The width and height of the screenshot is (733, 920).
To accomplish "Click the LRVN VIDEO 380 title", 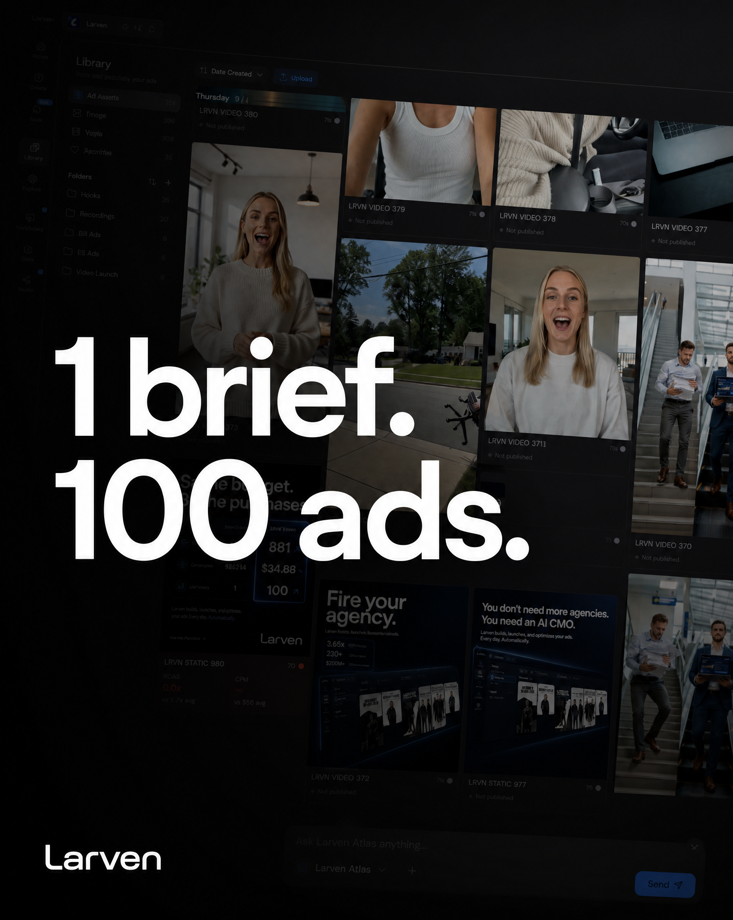I will (x=229, y=113).
